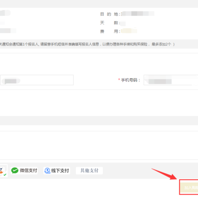The width and height of the screenshot is (198, 198).
Task: Click the 天数 value
Action: [x=122, y=23]
